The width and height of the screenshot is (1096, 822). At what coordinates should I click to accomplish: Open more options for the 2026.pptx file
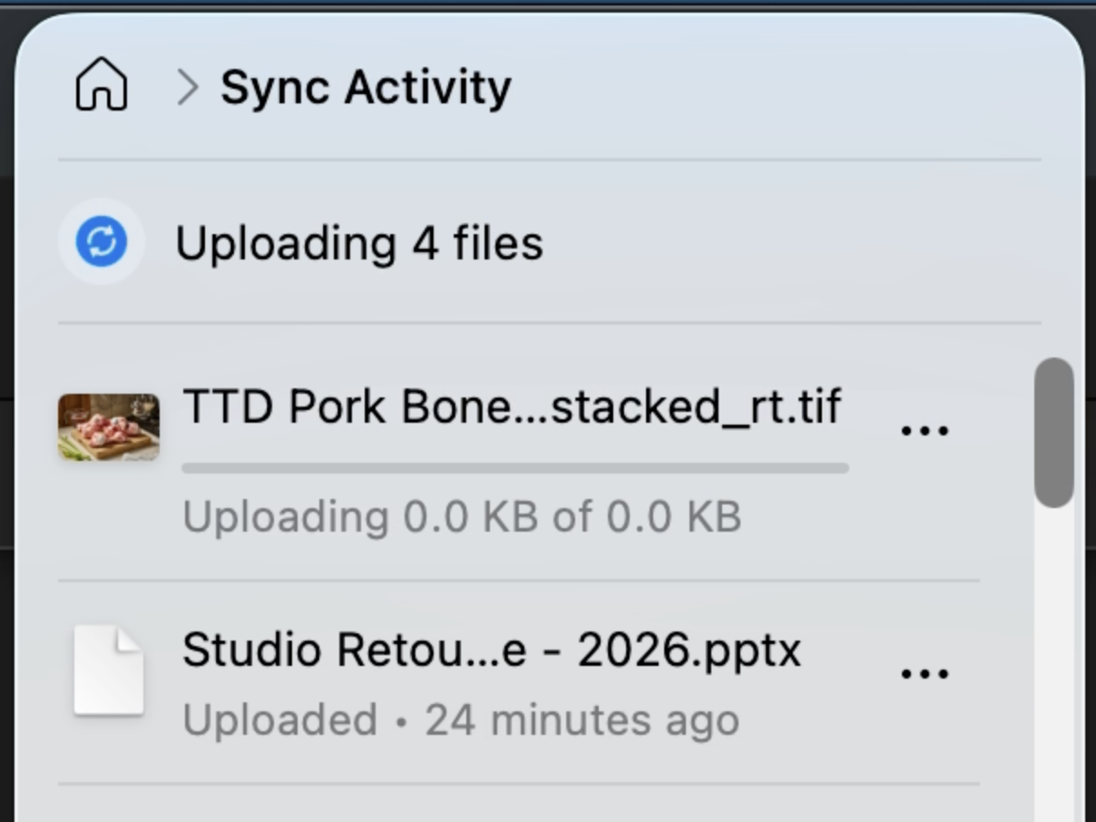925,674
